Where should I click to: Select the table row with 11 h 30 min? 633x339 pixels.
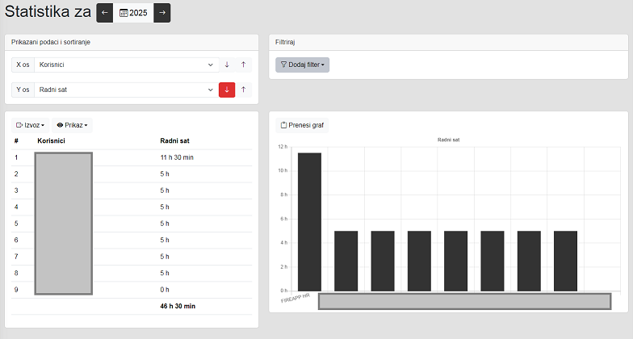tap(175, 157)
